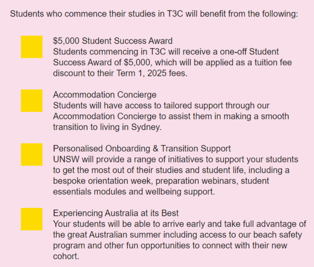Click "Personalised Onboarding & Transition Support" heading
314x267 pixels.
142,148
